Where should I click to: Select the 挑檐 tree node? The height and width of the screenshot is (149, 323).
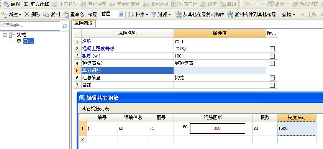pyautogui.click(x=21, y=35)
